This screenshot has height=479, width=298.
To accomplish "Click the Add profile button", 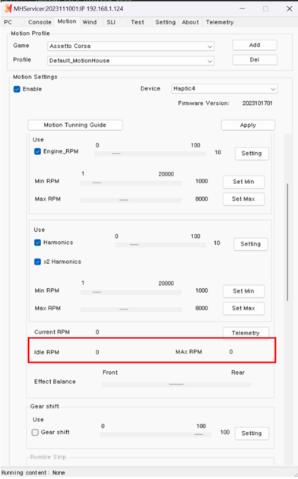I will [x=255, y=45].
